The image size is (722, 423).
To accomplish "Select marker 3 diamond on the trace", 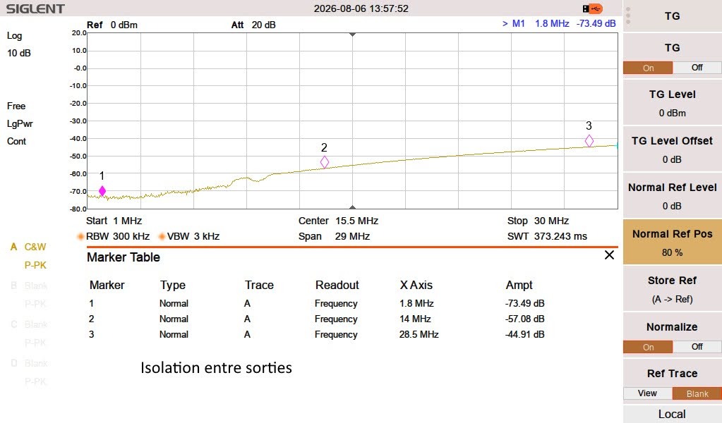I will (x=589, y=141).
